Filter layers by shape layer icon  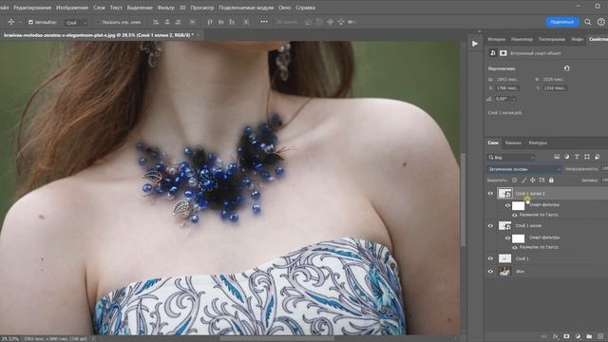(587, 157)
